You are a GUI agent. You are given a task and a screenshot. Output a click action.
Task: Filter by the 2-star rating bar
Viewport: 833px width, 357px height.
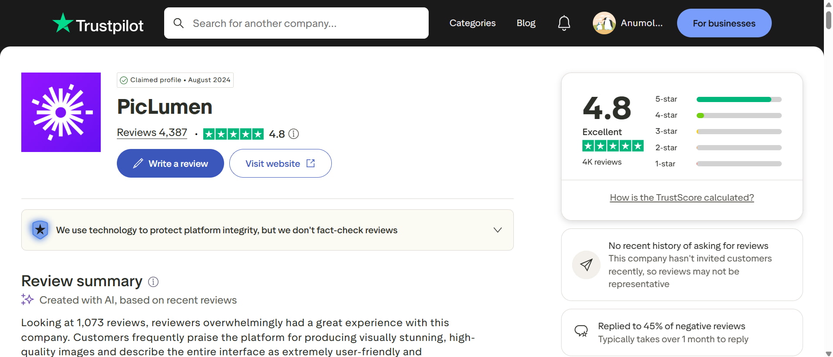(x=739, y=148)
